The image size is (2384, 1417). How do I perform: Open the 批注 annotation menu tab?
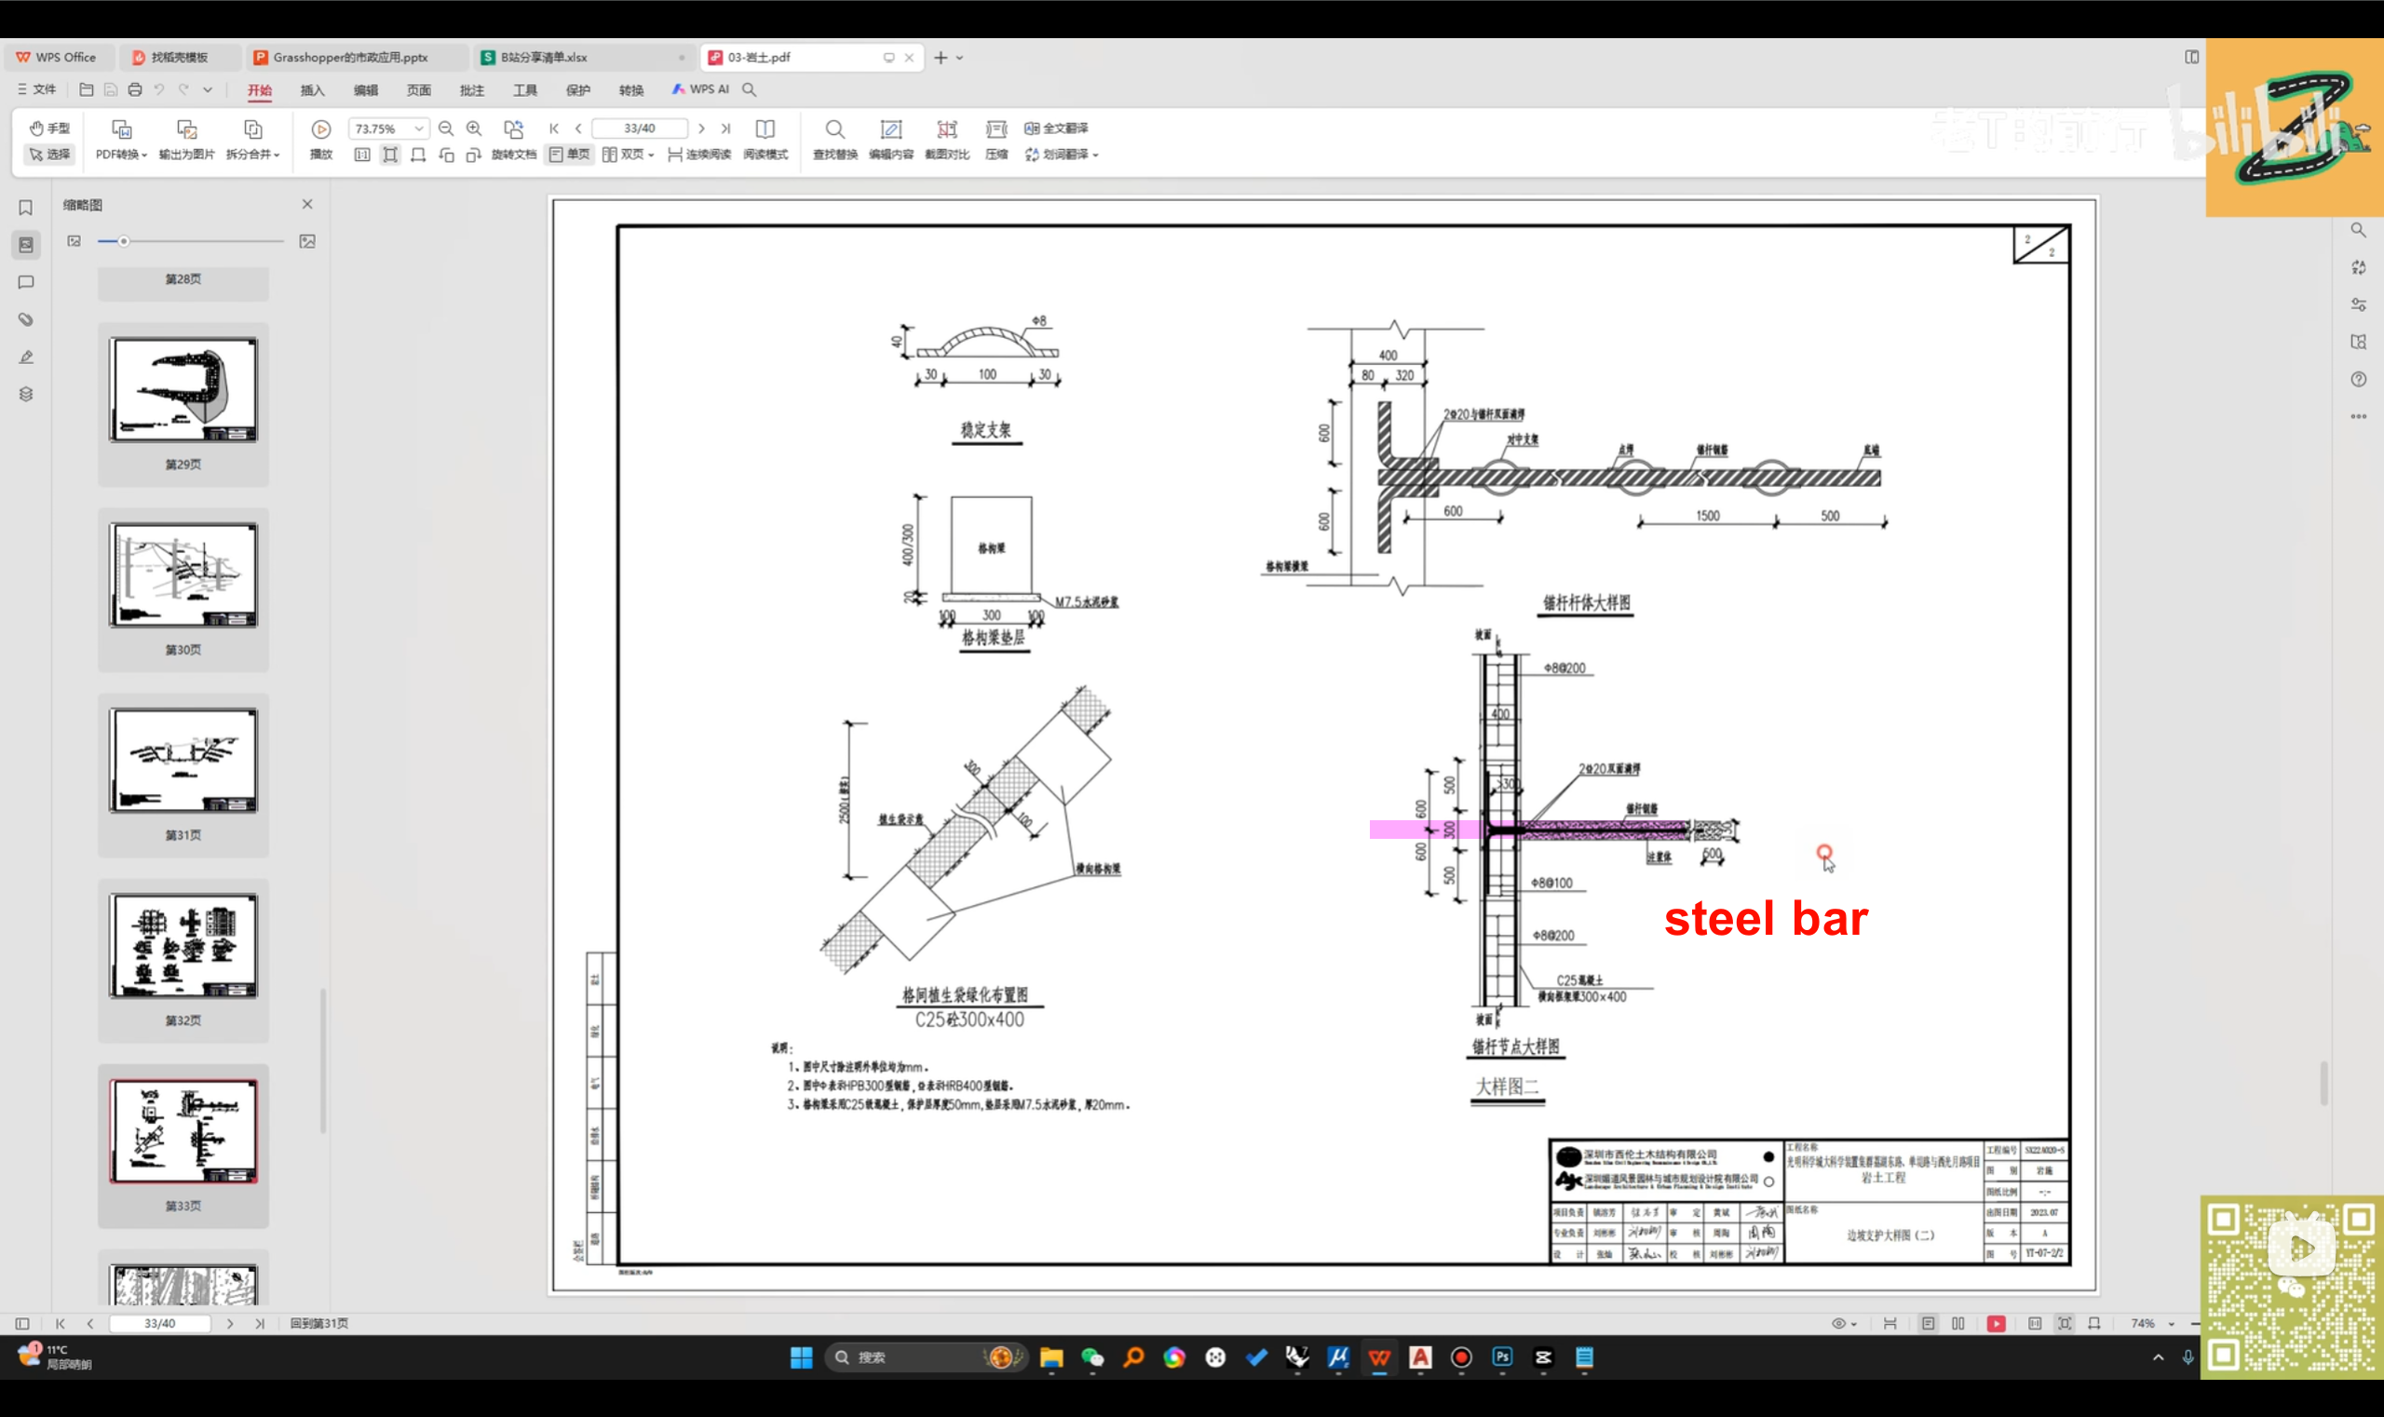click(472, 89)
